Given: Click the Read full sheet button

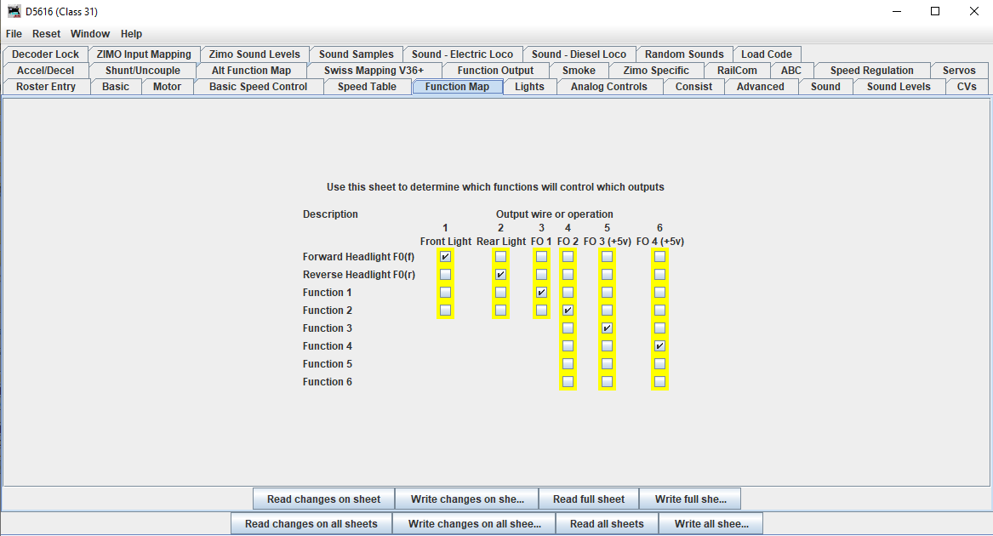Looking at the screenshot, I should click(588, 499).
